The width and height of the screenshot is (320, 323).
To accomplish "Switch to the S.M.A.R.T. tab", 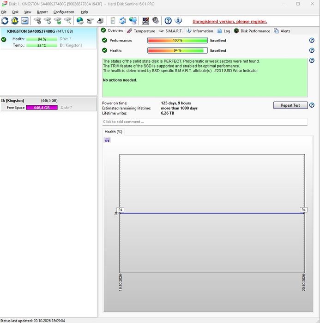I will coord(171,31).
